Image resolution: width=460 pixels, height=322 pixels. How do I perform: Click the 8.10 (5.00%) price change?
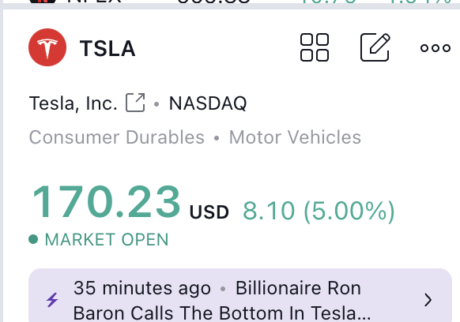point(319,211)
